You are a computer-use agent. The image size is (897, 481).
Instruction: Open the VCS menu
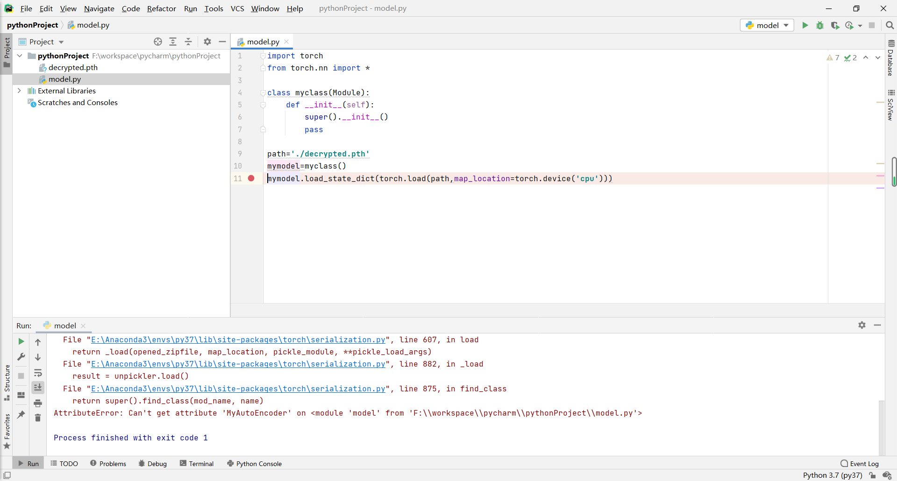pos(237,8)
